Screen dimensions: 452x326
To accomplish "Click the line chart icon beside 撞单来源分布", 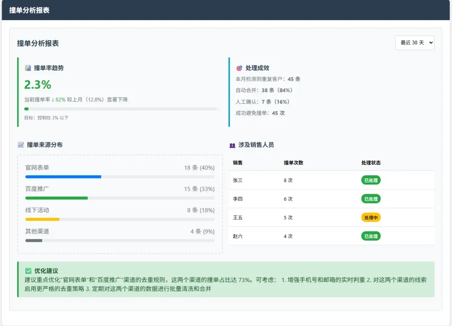I will tap(21, 145).
